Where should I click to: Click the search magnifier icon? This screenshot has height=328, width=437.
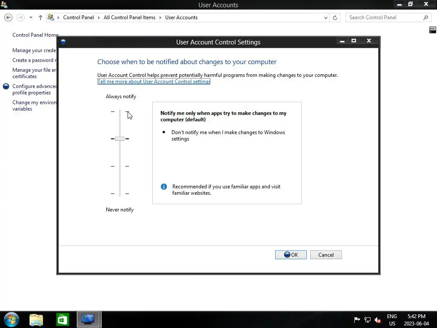425,18
